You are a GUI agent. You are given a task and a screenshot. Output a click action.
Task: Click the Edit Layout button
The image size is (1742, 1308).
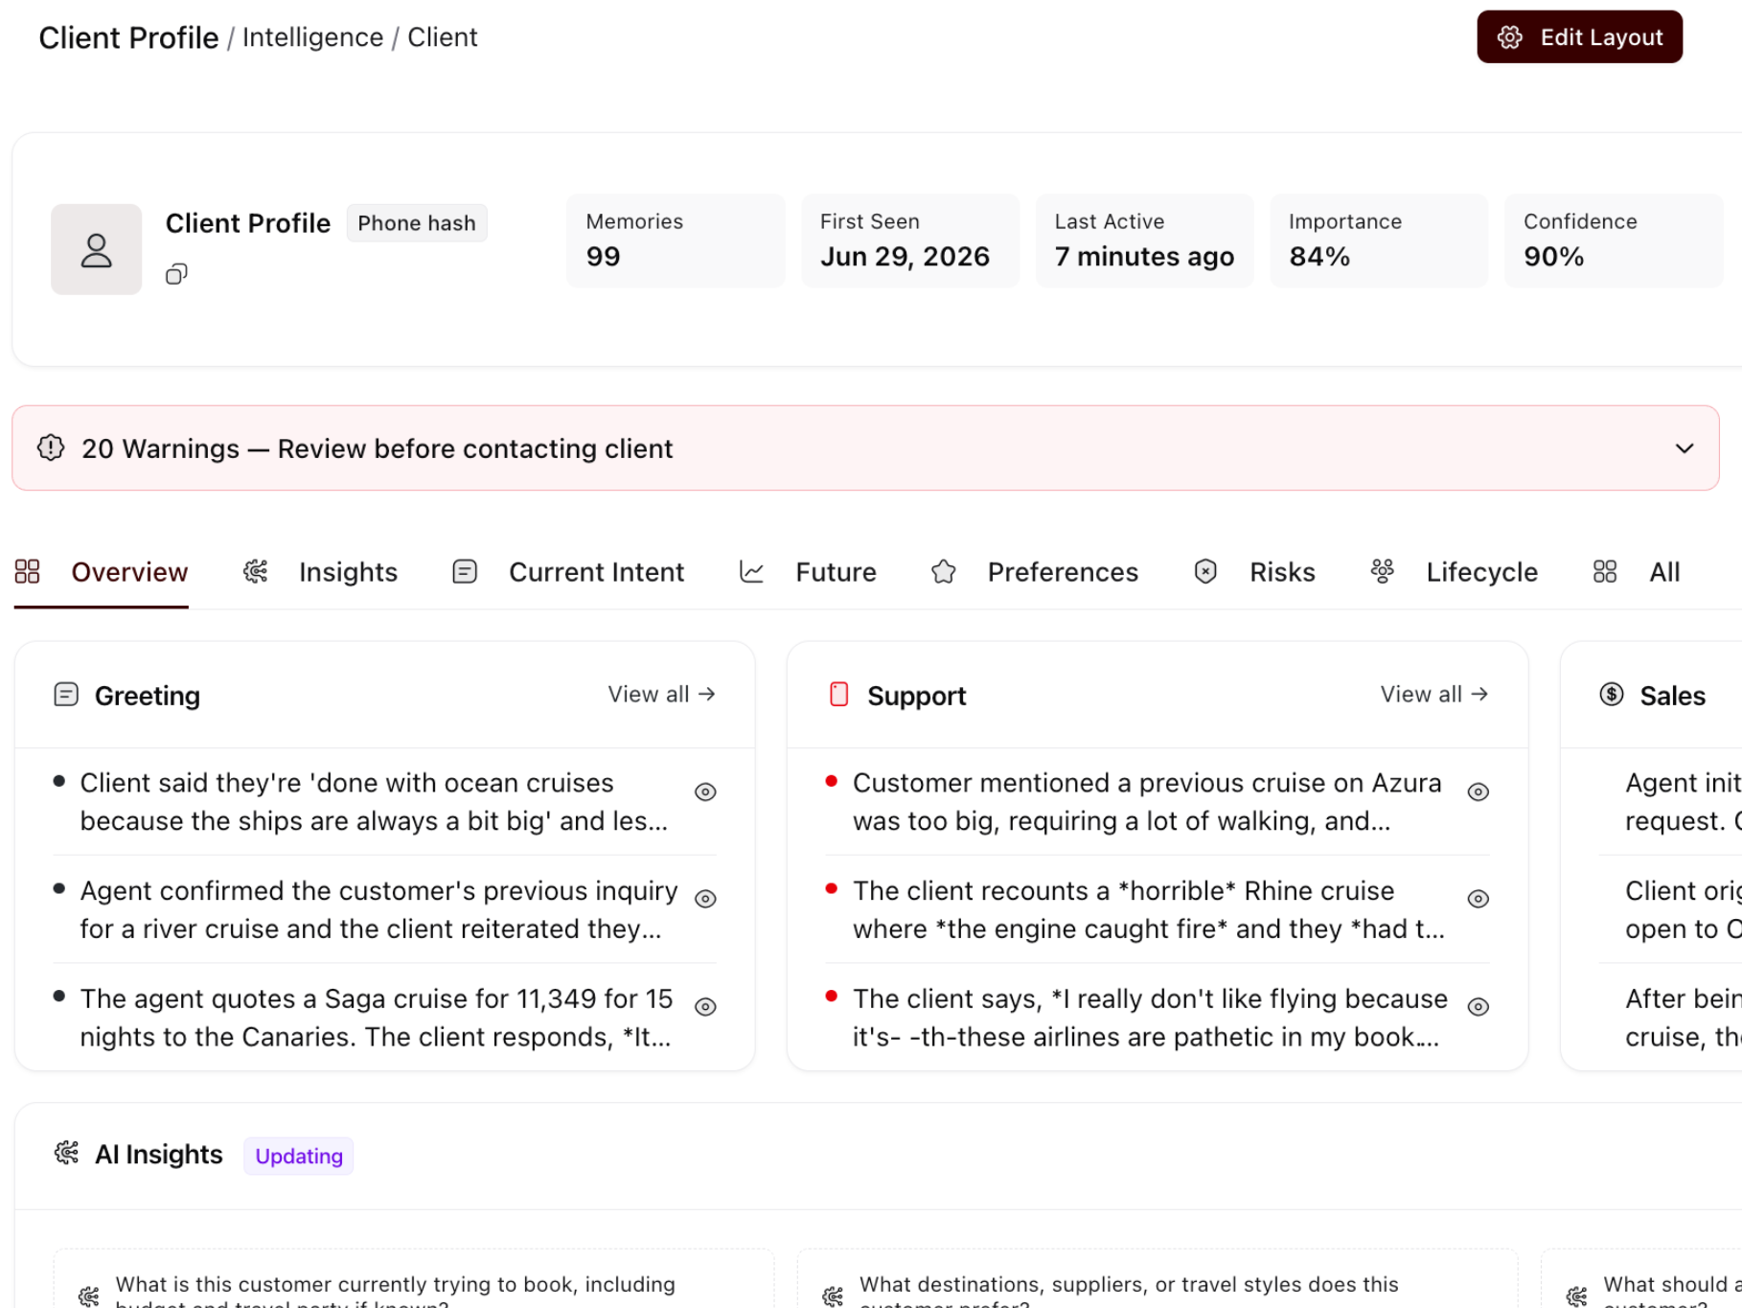pos(1579,37)
